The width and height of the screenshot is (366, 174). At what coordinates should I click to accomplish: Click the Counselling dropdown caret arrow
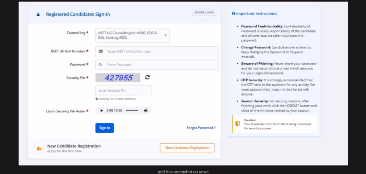[x=165, y=35]
